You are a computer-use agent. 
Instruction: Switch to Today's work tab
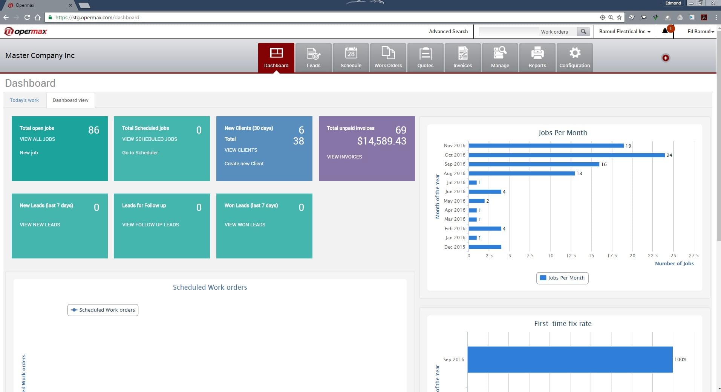tap(24, 100)
